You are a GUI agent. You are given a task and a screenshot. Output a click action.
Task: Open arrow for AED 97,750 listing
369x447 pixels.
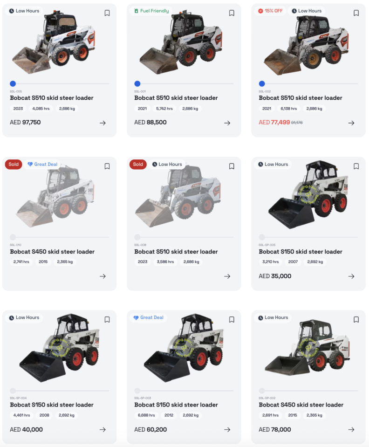coord(102,123)
